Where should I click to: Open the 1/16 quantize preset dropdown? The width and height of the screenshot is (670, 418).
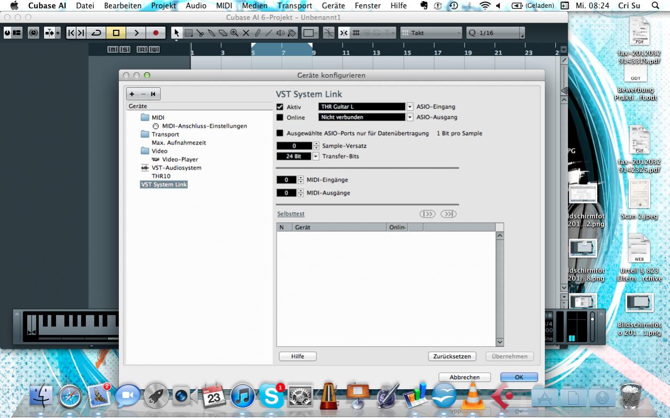[495, 33]
